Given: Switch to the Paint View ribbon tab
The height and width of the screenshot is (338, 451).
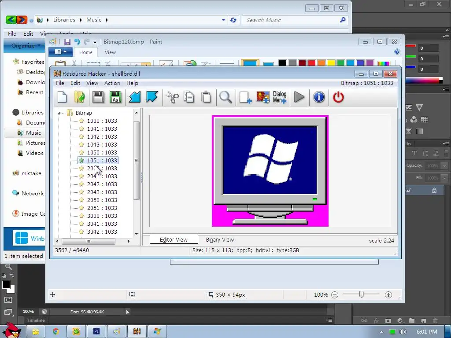Looking at the screenshot, I should point(110,52).
